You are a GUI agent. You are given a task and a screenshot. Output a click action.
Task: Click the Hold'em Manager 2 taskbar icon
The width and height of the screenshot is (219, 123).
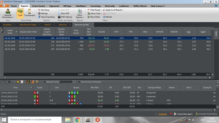pos(98,120)
